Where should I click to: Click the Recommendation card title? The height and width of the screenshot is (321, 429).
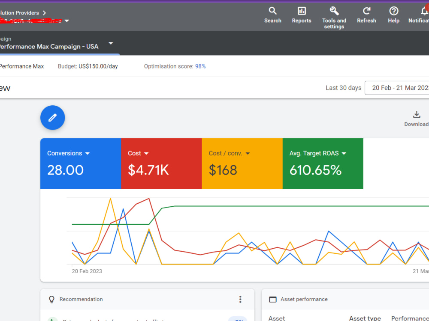[x=81, y=299]
